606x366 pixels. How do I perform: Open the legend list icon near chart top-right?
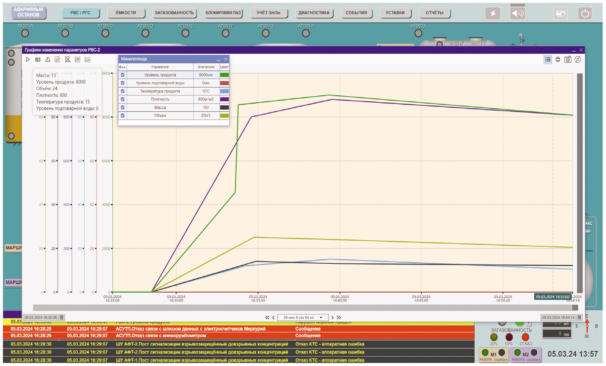(548, 60)
